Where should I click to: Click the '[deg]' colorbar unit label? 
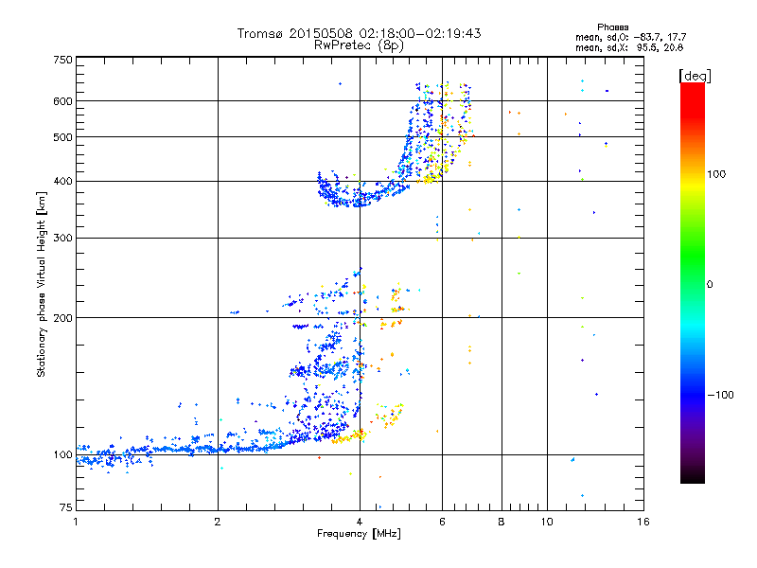click(x=695, y=76)
